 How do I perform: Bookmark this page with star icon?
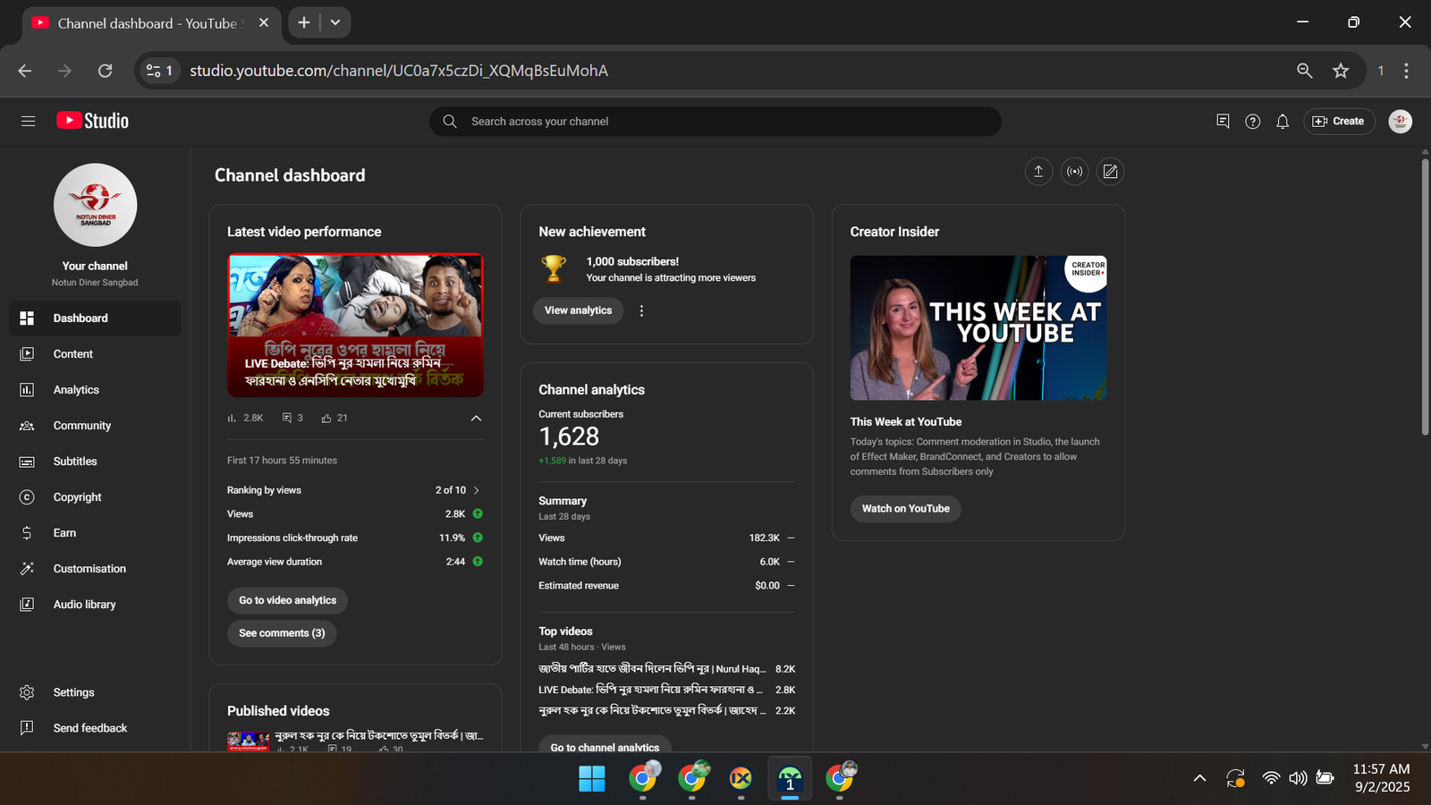(x=1340, y=71)
